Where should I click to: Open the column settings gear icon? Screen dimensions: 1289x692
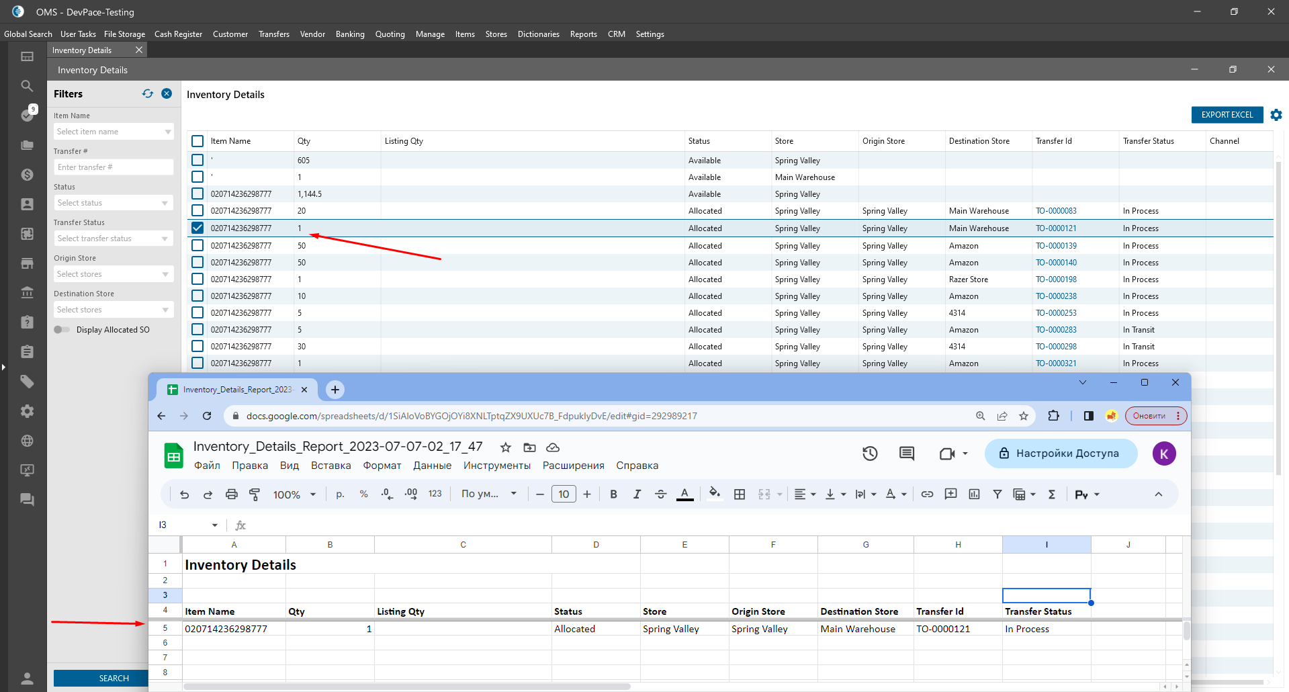click(1276, 115)
